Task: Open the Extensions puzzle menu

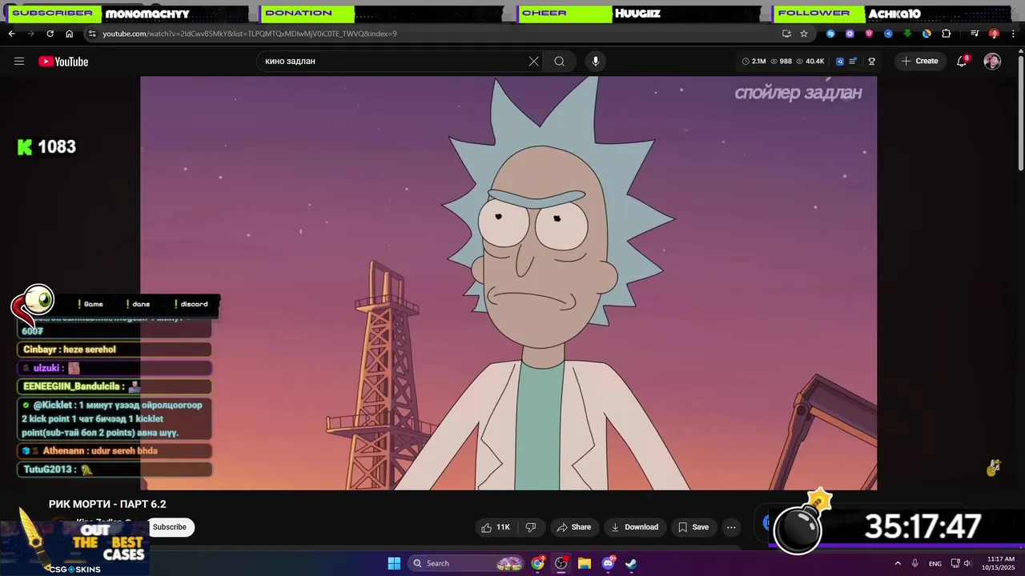Action: (947, 34)
